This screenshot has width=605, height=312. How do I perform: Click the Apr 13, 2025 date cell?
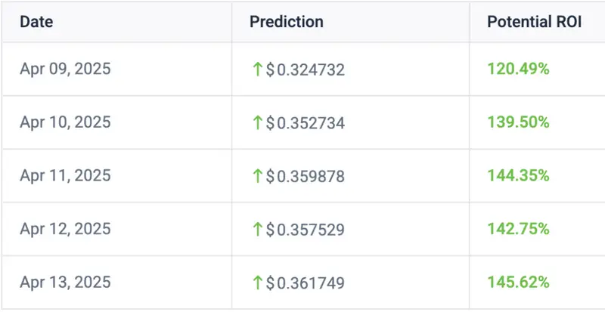point(65,283)
